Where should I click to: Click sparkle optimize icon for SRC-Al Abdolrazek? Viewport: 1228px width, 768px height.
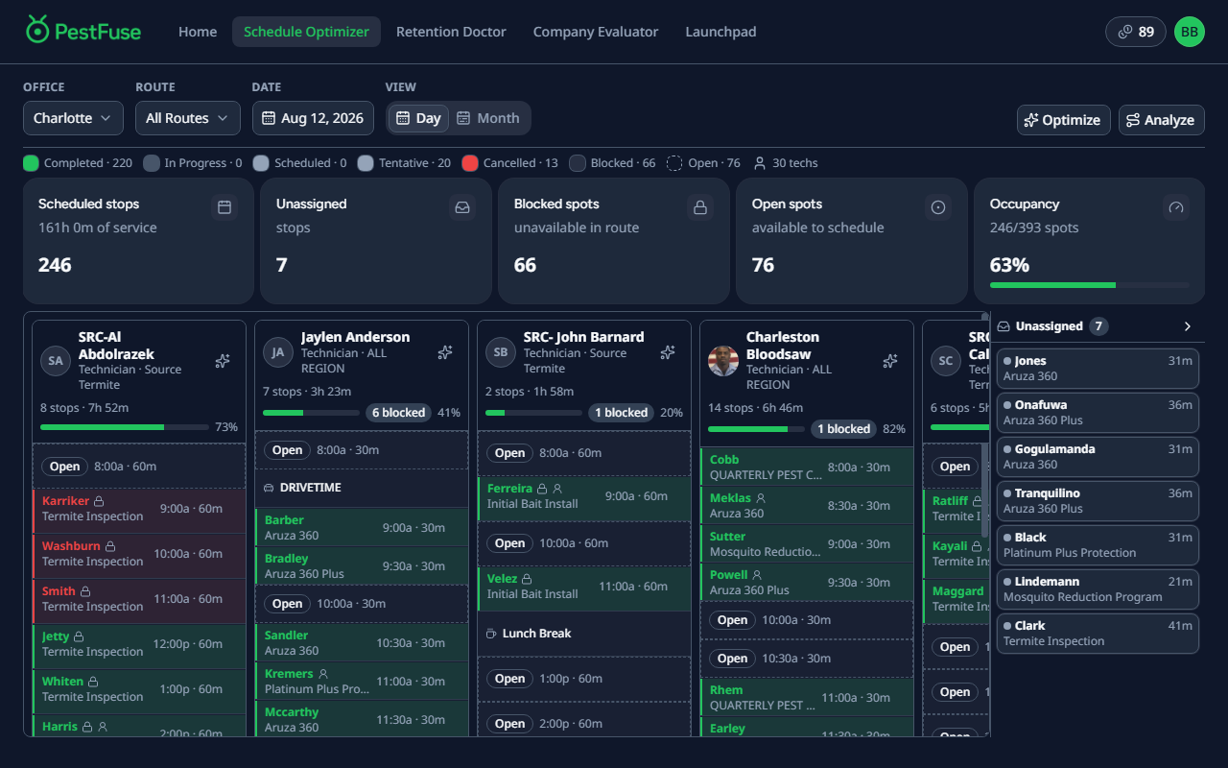(x=223, y=361)
